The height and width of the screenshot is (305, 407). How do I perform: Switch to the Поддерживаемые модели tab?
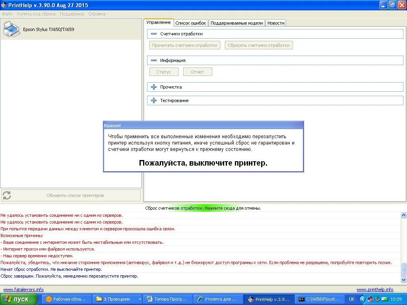tap(237, 23)
